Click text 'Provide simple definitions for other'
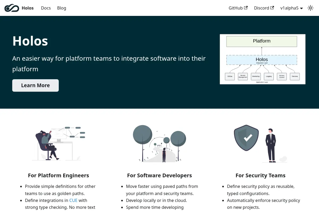Screen dimensions: 319x212 pyautogui.click(x=60, y=186)
